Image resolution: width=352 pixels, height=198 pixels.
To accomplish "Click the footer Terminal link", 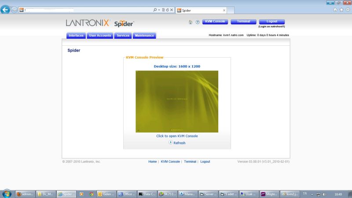I will click(x=190, y=161).
